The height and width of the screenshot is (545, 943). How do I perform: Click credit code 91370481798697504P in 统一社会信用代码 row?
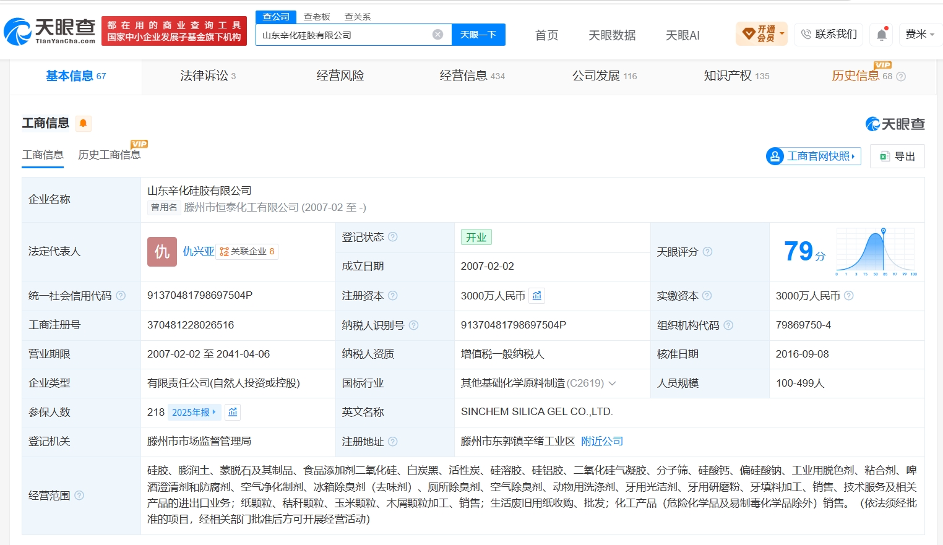(200, 296)
